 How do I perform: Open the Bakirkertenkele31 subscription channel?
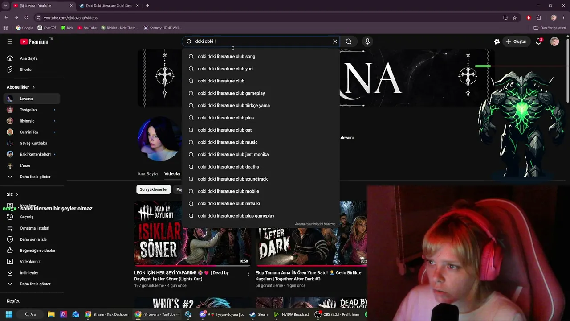(32, 154)
